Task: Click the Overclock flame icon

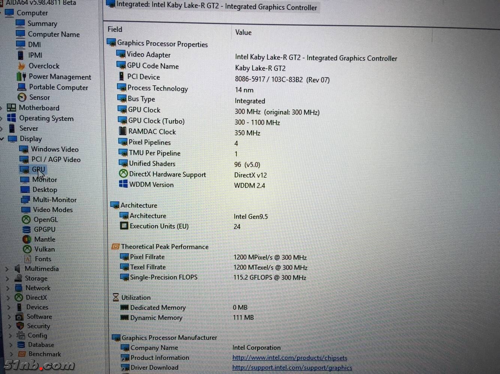Action: coord(21,66)
